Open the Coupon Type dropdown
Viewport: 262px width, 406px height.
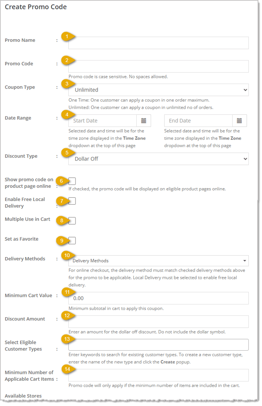coord(158,90)
